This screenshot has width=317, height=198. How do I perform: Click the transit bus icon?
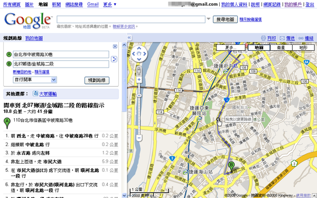point(35,93)
